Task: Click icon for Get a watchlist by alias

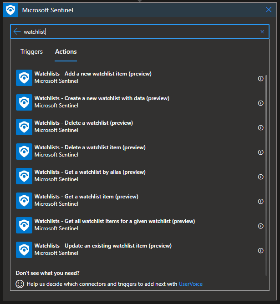Action: click(24, 176)
